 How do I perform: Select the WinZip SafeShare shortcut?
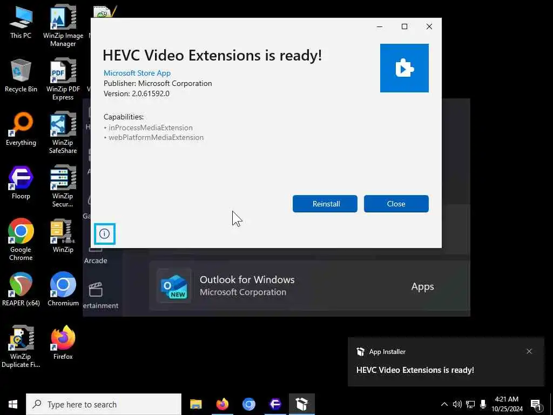click(63, 133)
